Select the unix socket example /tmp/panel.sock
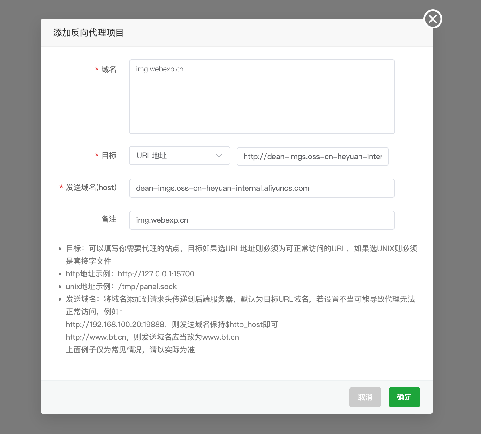The width and height of the screenshot is (481, 434). (x=147, y=286)
